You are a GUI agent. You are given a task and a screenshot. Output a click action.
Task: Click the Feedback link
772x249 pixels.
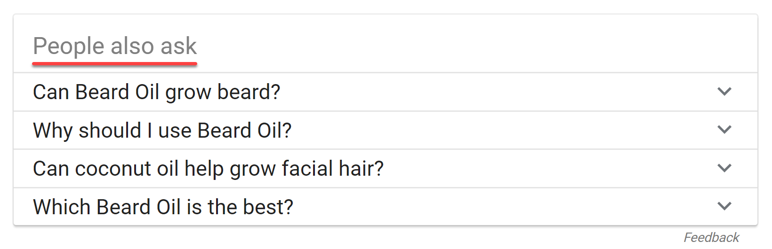[711, 238]
